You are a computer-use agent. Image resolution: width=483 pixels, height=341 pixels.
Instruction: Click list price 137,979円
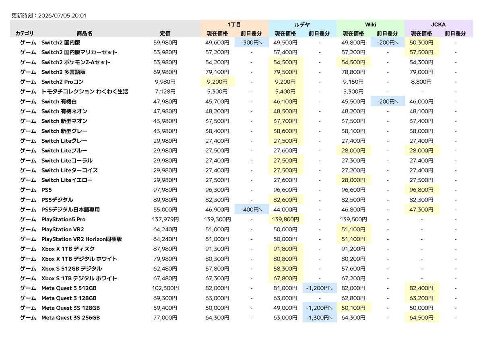tap(165, 220)
